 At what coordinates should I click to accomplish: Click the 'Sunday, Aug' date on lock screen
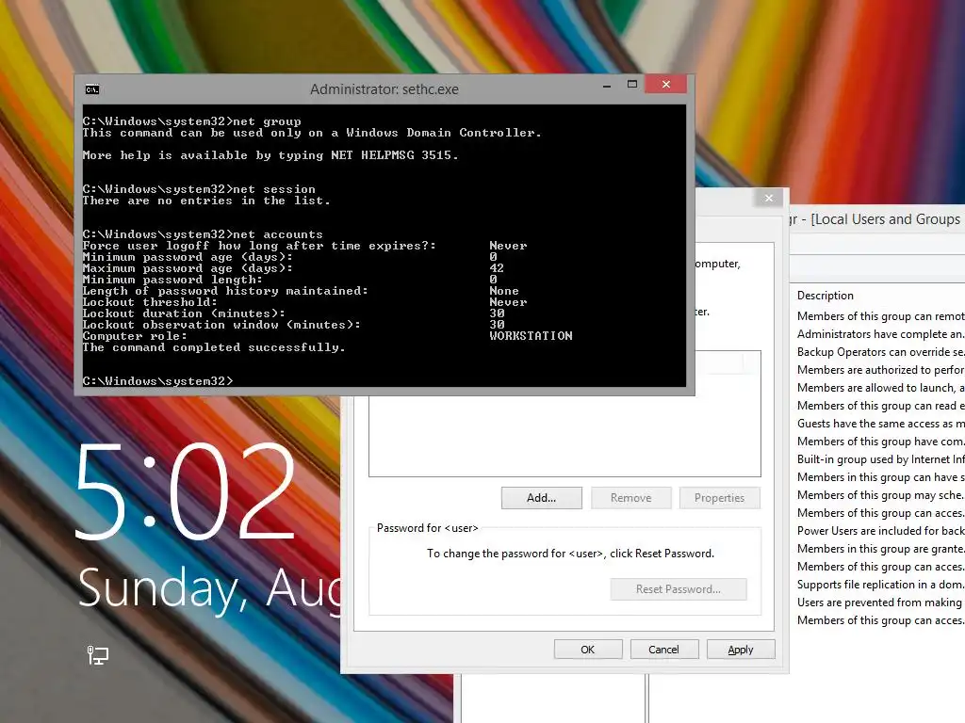pyautogui.click(x=209, y=588)
